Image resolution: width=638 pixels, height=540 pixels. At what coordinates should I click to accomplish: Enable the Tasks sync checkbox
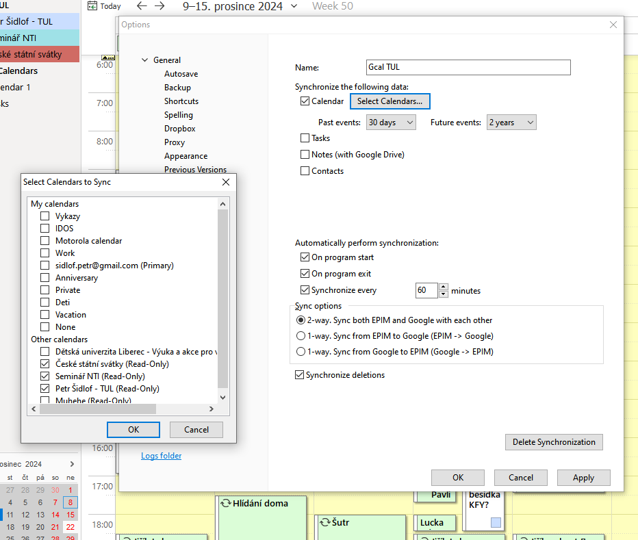[305, 138]
